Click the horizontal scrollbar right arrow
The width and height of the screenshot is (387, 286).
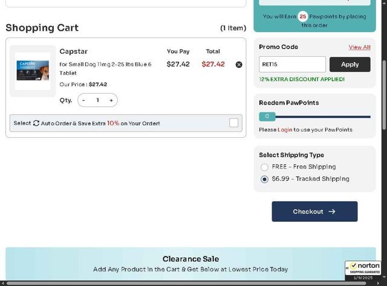(379, 284)
